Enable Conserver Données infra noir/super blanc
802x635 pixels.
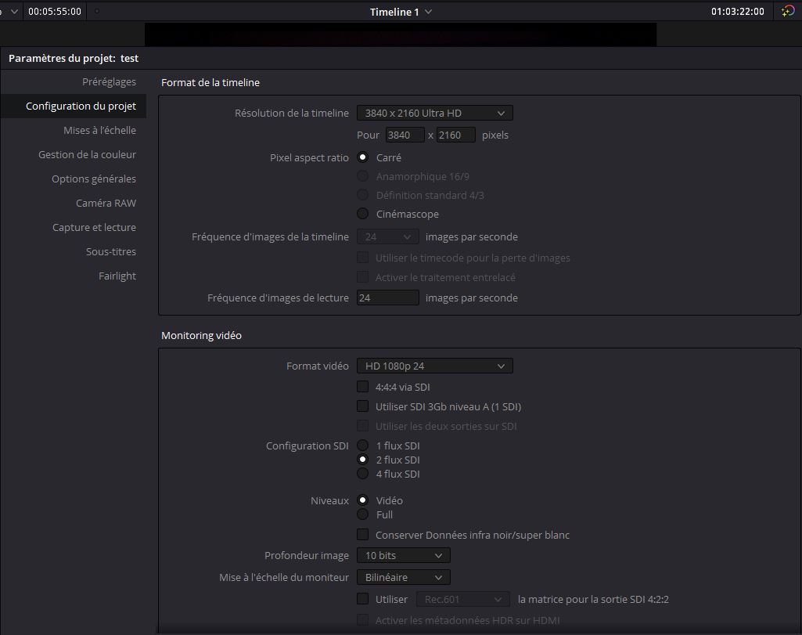coord(363,536)
